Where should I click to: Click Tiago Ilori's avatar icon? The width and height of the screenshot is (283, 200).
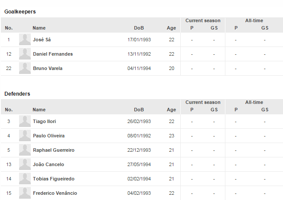[25, 121]
